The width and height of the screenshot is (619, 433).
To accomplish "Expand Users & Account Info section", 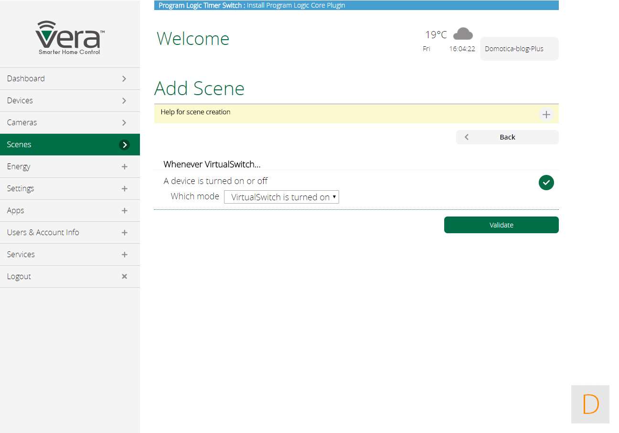I will click(x=124, y=232).
